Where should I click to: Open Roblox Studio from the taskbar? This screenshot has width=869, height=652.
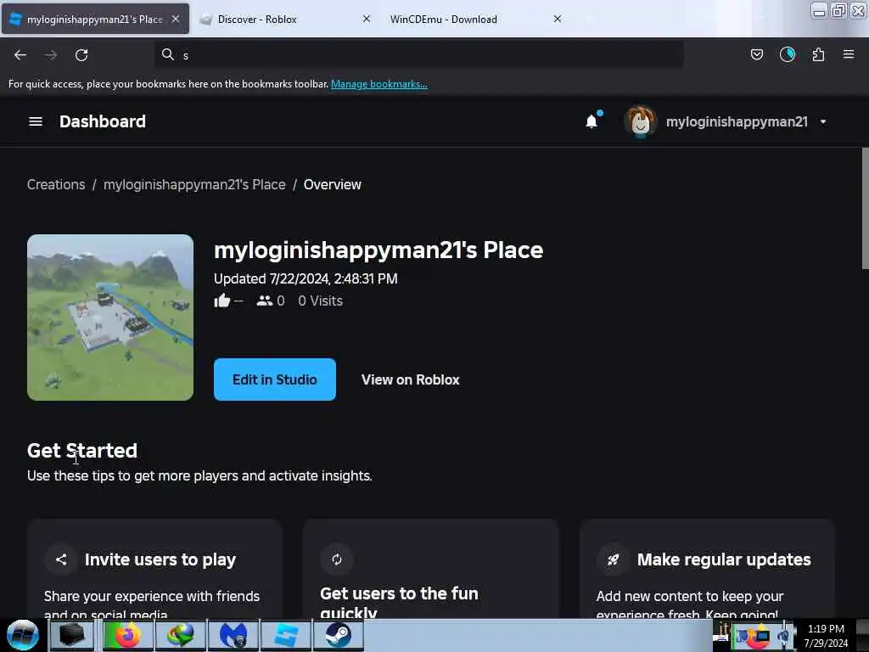tap(286, 635)
